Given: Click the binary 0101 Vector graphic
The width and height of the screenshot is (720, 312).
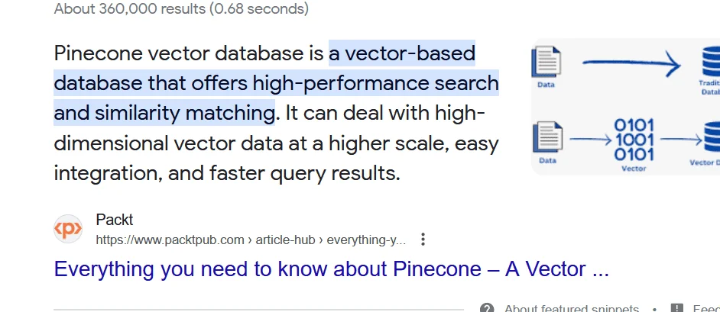Looking at the screenshot, I should [634, 140].
